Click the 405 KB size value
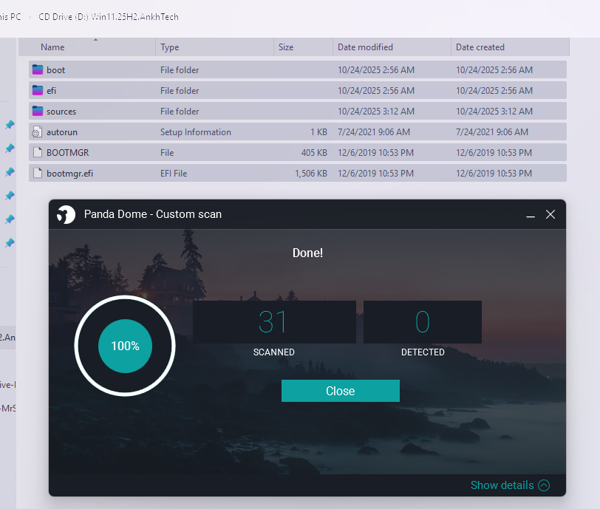600x509 pixels. tap(314, 153)
